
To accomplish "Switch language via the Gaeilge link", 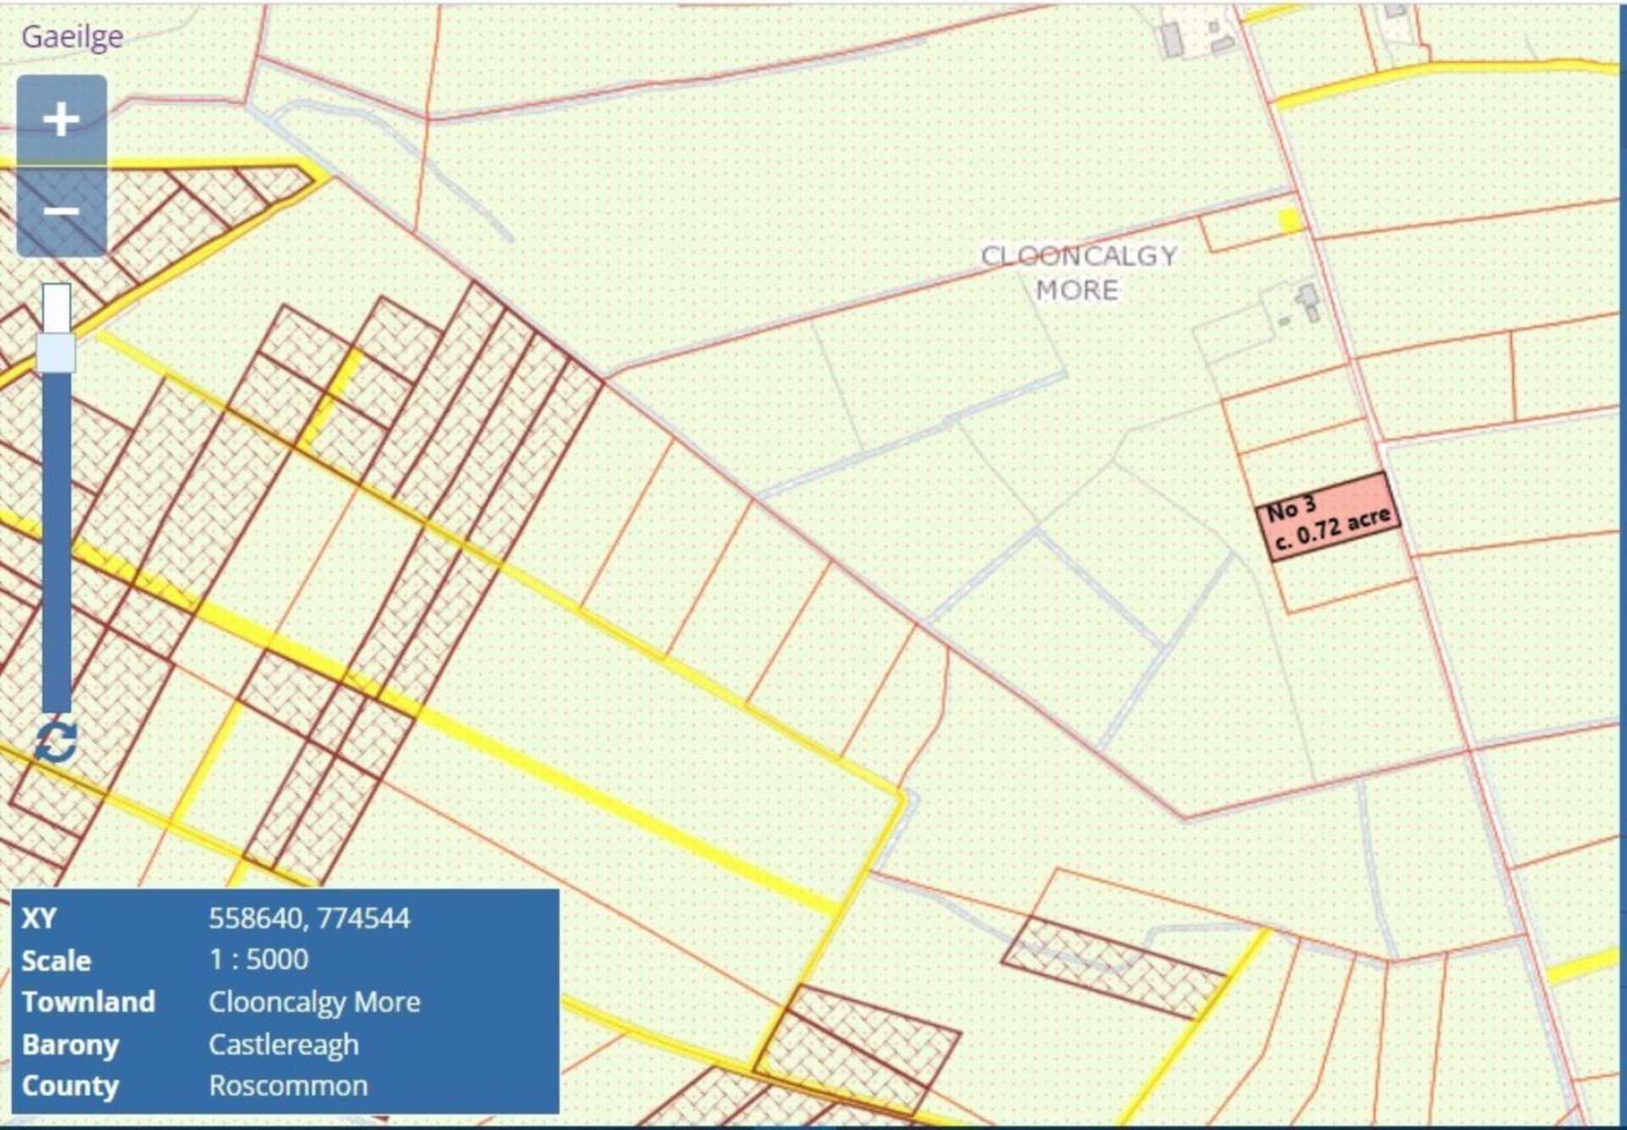I will click(72, 36).
